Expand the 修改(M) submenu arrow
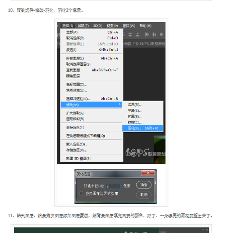Screen dimensions: 230x233 (120, 104)
